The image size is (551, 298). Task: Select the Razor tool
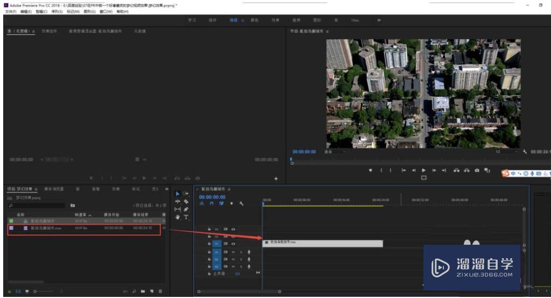pyautogui.click(x=186, y=201)
